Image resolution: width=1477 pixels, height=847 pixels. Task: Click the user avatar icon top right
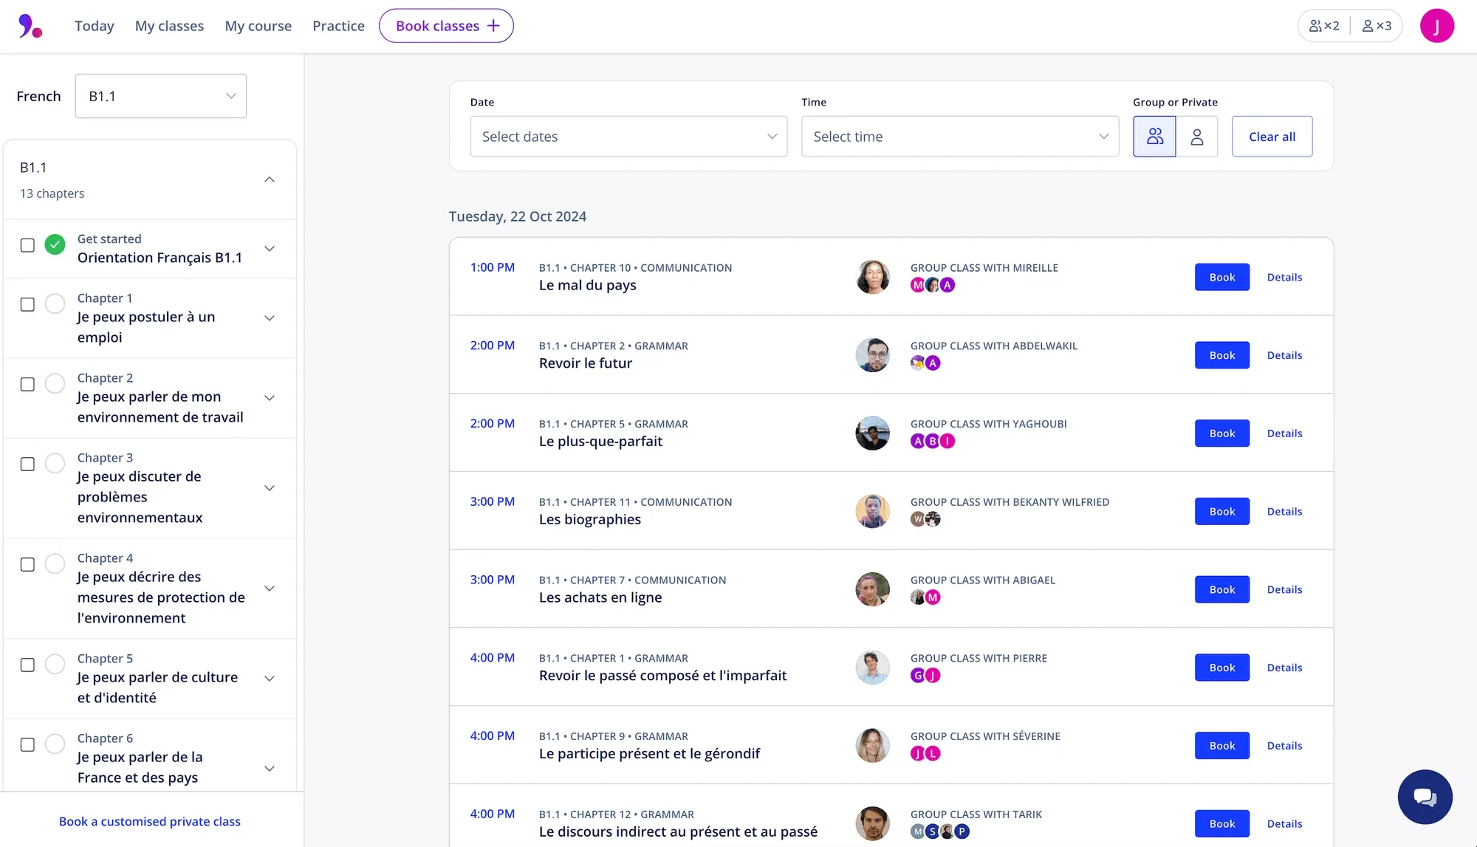pyautogui.click(x=1439, y=25)
